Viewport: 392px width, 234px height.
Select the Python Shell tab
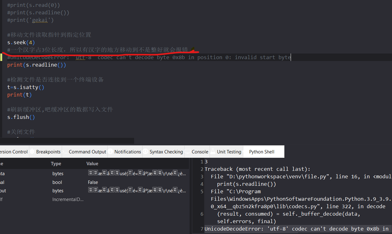(x=262, y=152)
